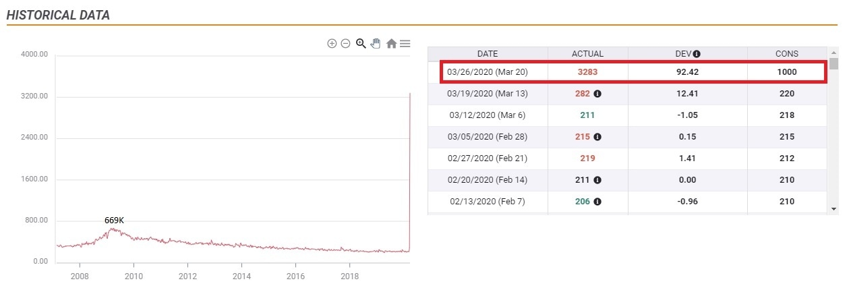The image size is (847, 292).
Task: Click the DEV column header text
Action: pos(682,54)
